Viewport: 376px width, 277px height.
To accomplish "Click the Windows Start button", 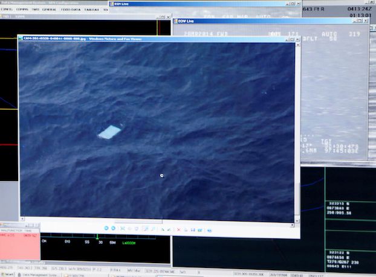I will point(8,273).
